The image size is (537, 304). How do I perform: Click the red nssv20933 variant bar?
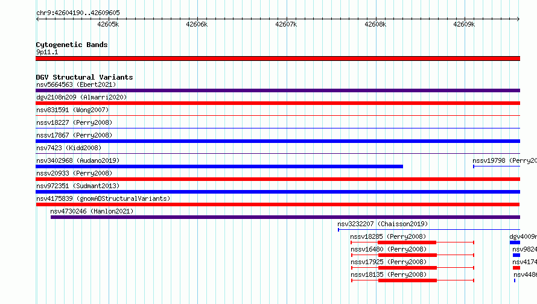click(x=278, y=179)
